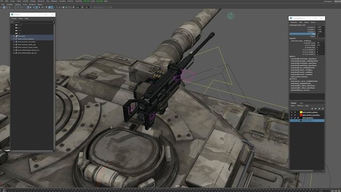341x192 pixels.
Task: Open the Options menu in Layer Editor
Action: pos(300,106)
